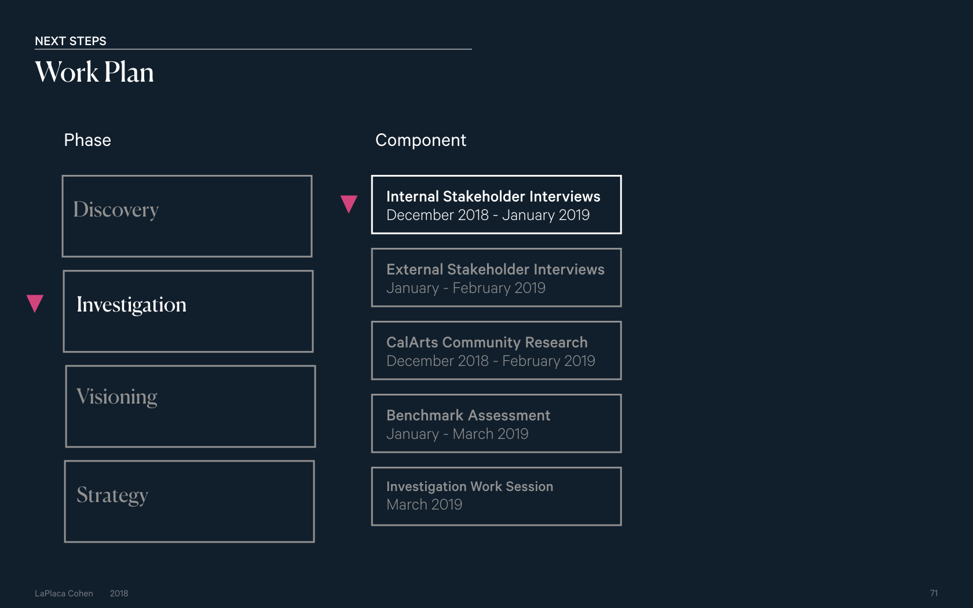
Task: Click the 2018 footer year
Action: click(119, 594)
